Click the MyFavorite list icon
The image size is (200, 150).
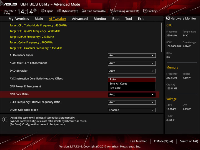(59, 11)
